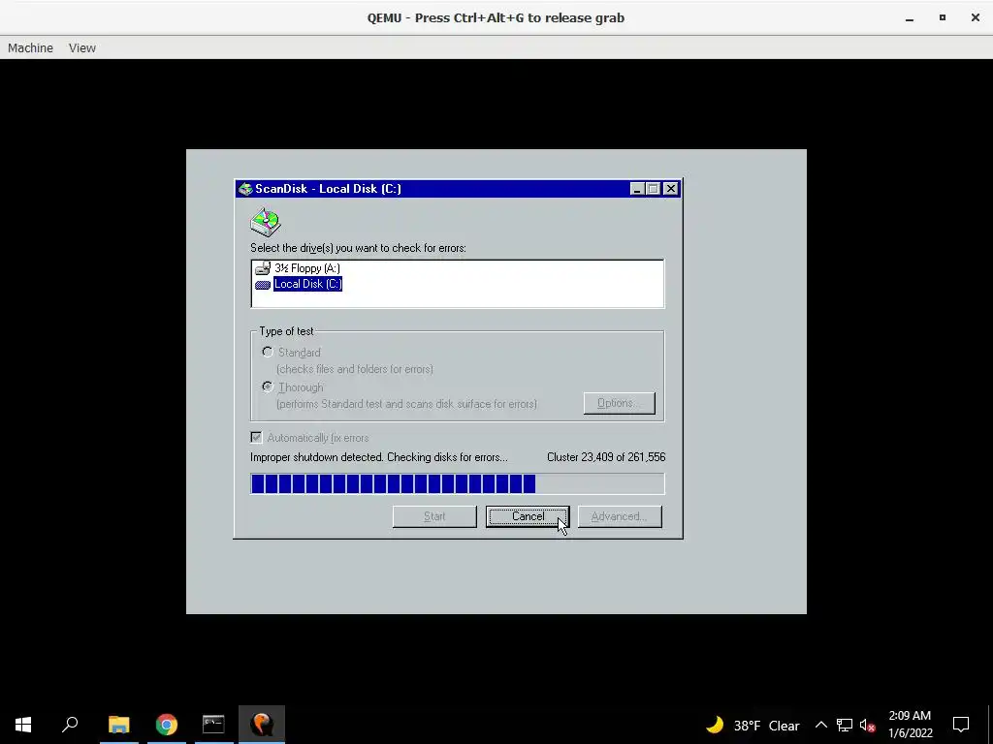993x744 pixels.
Task: Select 'Local Disk (C:)' list entry text
Action: [307, 284]
